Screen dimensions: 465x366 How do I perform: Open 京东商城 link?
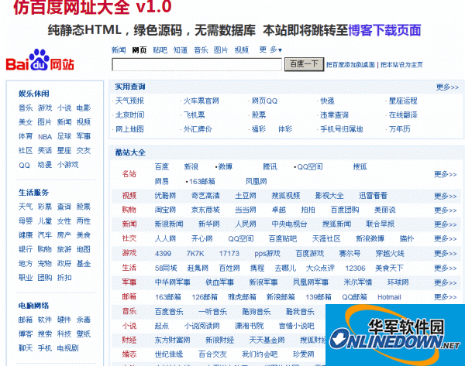point(205,210)
